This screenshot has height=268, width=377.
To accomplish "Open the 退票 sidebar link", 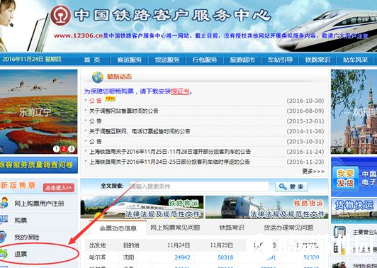I will coord(21,254).
